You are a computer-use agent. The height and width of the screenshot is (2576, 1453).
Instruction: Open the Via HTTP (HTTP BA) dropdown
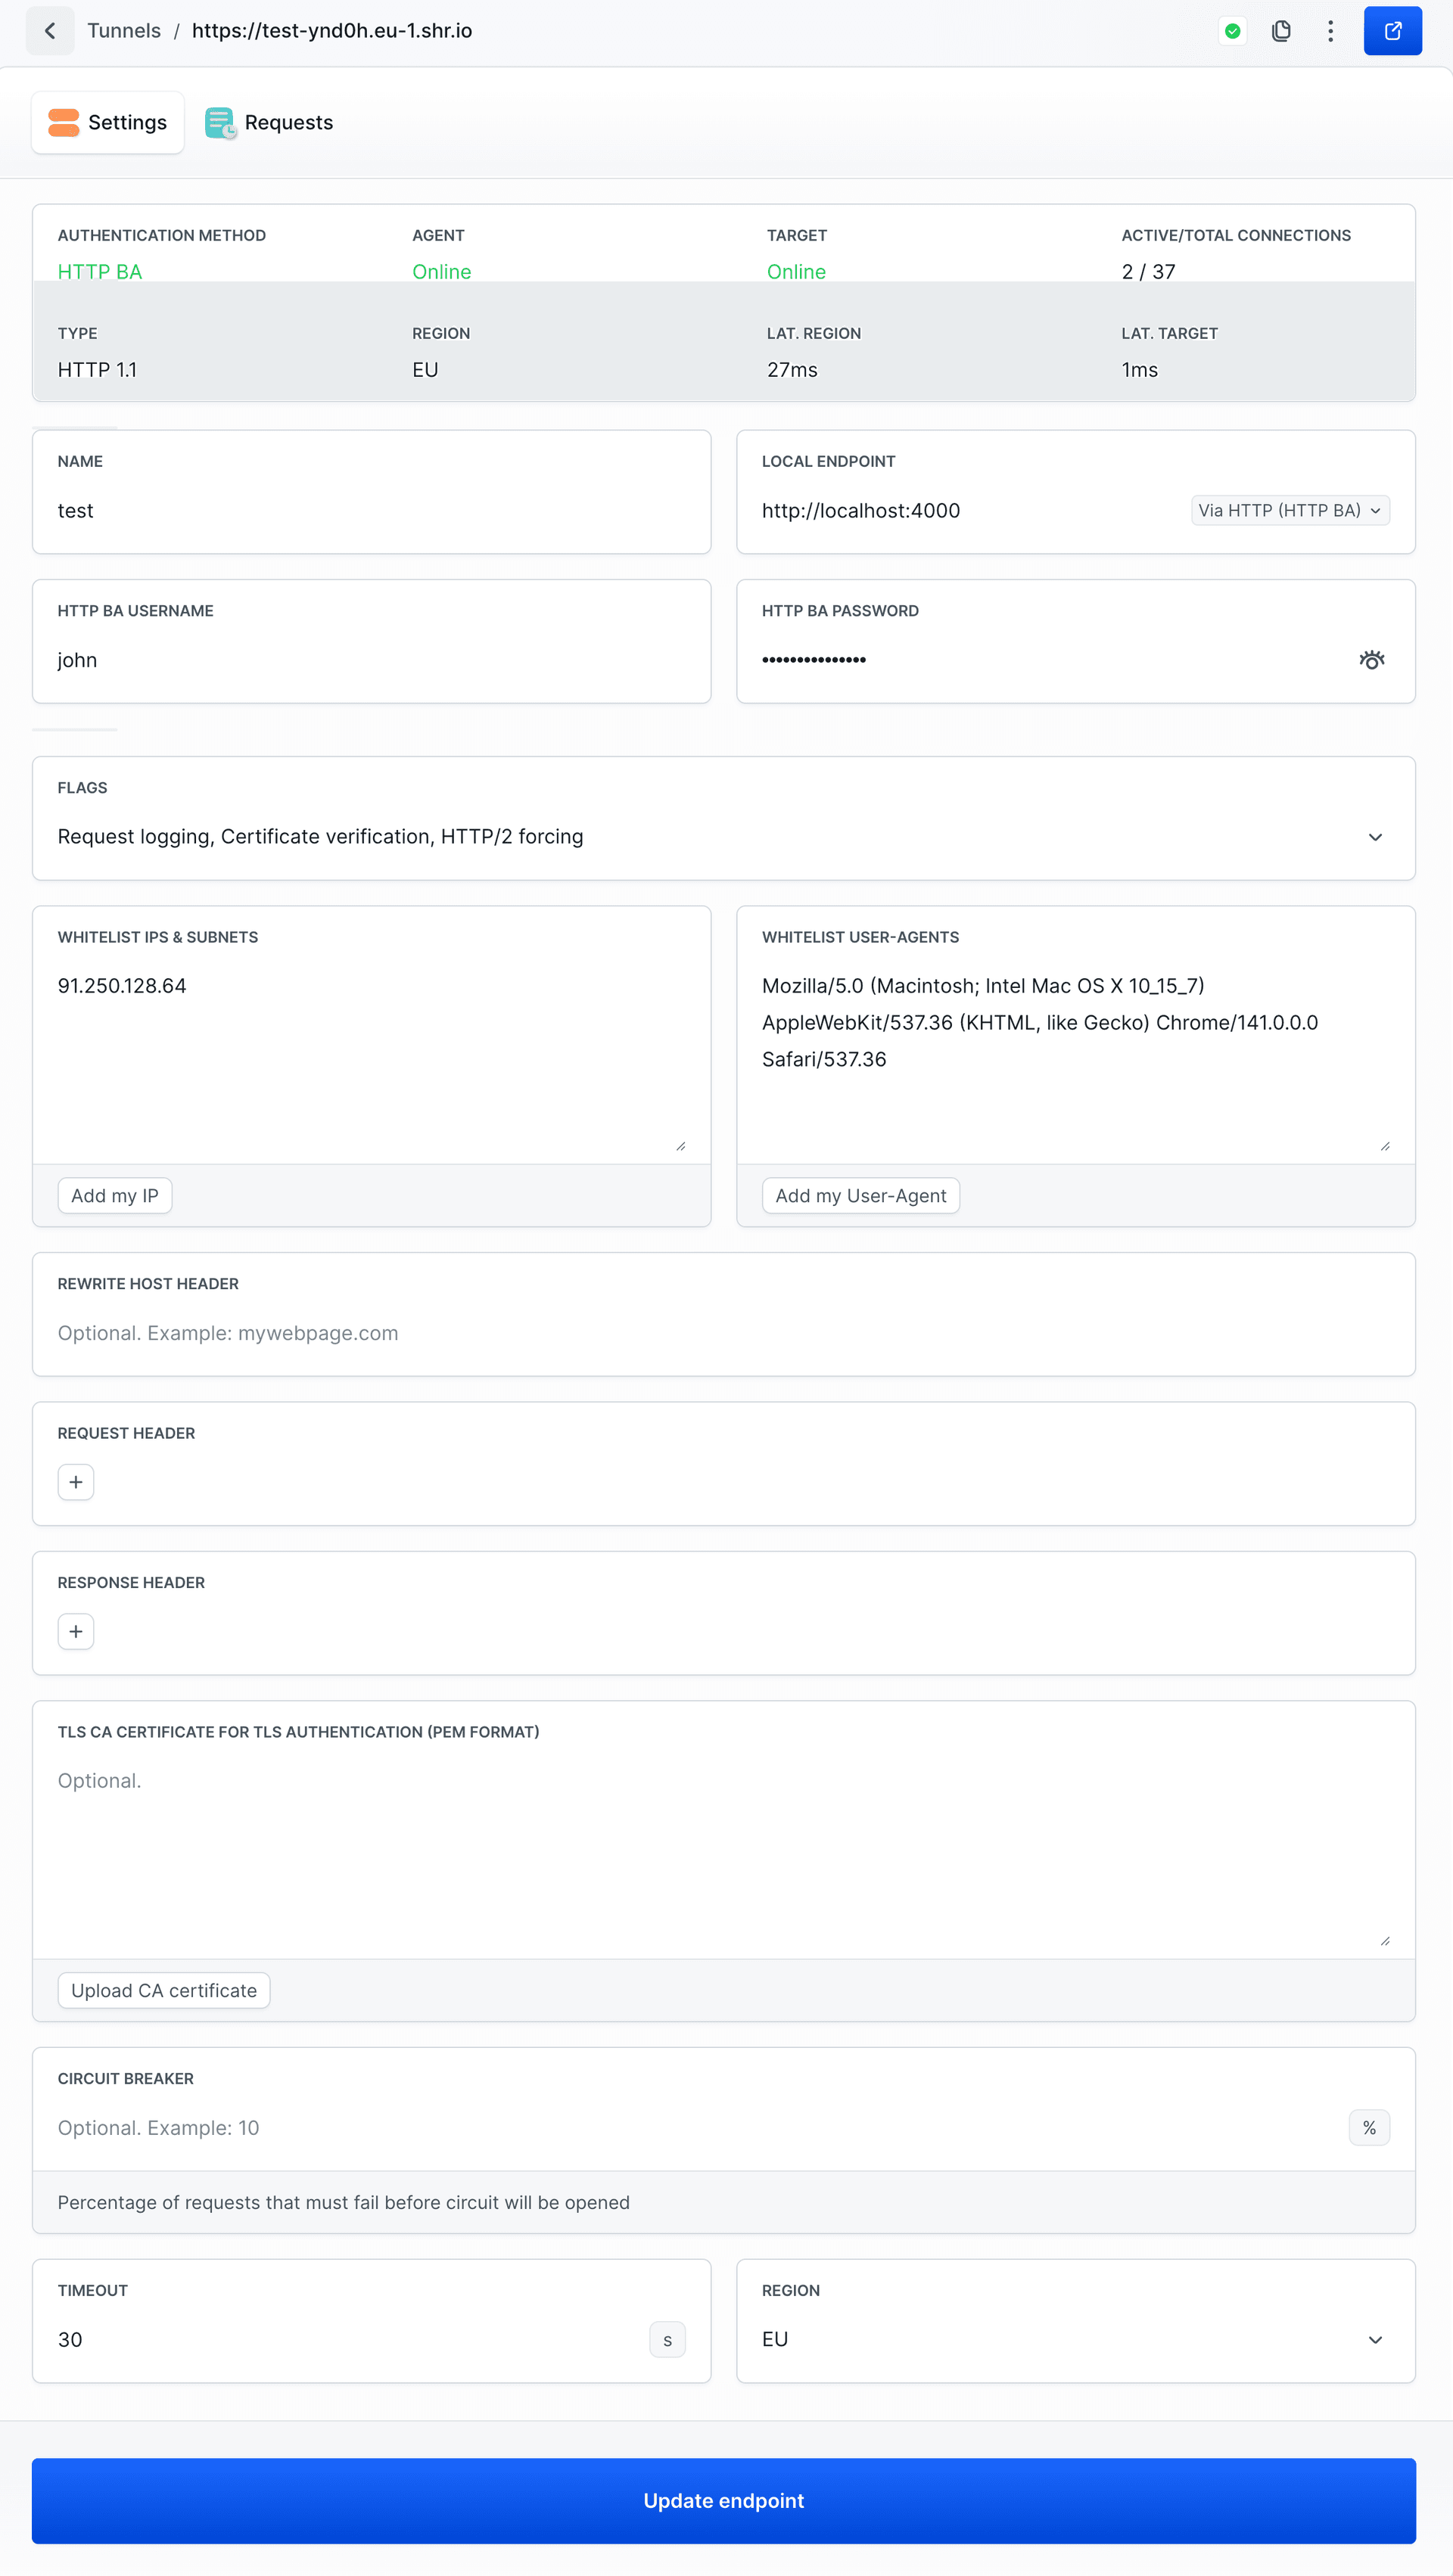tap(1289, 511)
